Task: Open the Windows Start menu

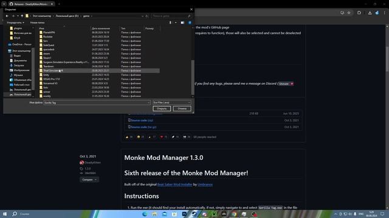Action: [x=5, y=214]
